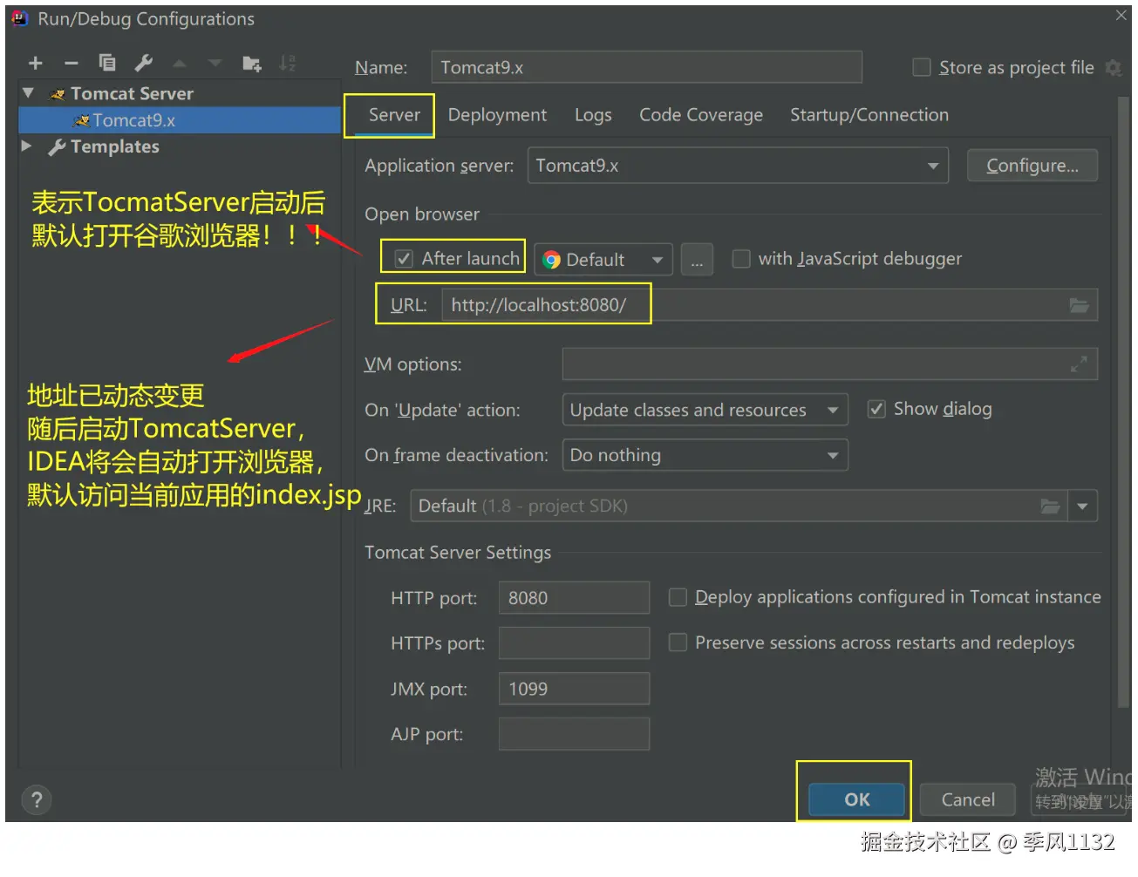Click the AJP port field
This screenshot has height=877, width=1138.
click(574, 734)
